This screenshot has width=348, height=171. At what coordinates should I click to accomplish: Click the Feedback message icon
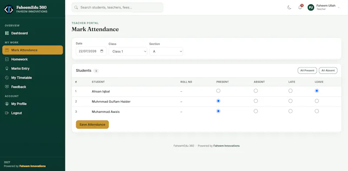[7, 87]
